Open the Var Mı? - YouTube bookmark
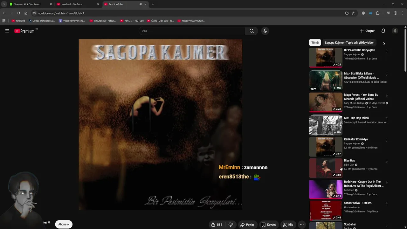The width and height of the screenshot is (407, 229). coord(132,21)
